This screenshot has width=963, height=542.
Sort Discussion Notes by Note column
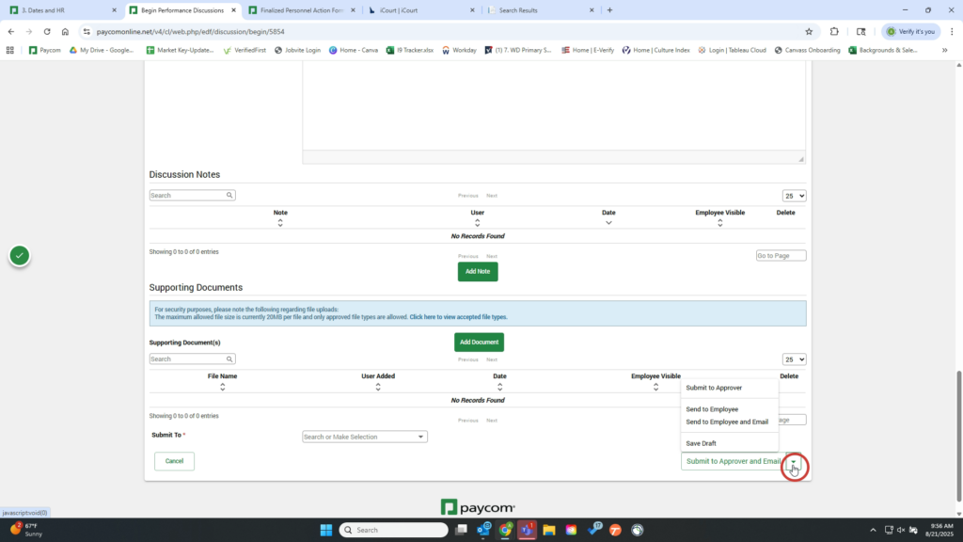pos(280,222)
